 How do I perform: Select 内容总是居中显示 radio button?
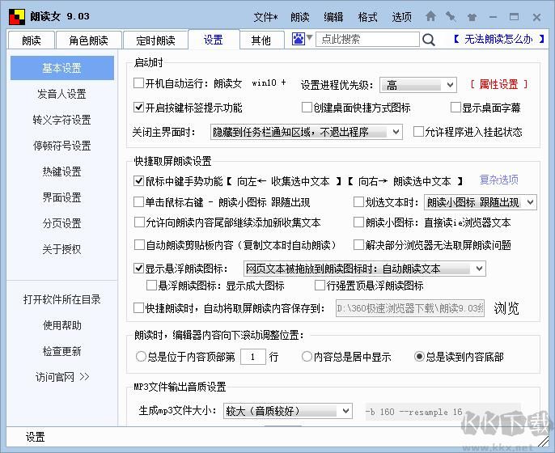pyautogui.click(x=307, y=357)
